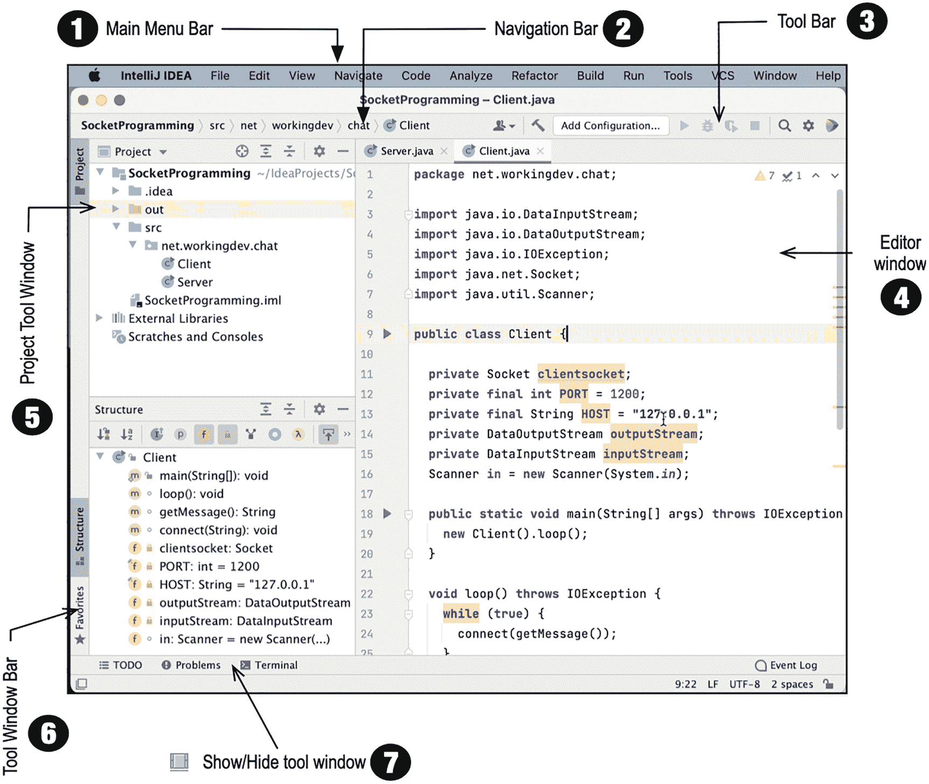The image size is (929, 784).
Task: Click the Stop square icon in toolbar
Action: click(755, 125)
